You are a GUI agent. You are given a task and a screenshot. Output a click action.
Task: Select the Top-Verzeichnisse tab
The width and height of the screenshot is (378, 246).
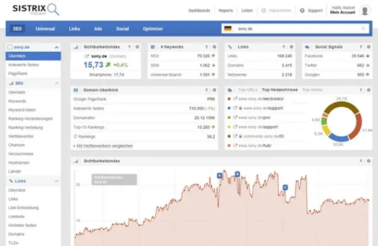click(x=280, y=90)
